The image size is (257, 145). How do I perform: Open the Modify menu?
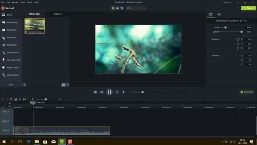tap(15, 2)
